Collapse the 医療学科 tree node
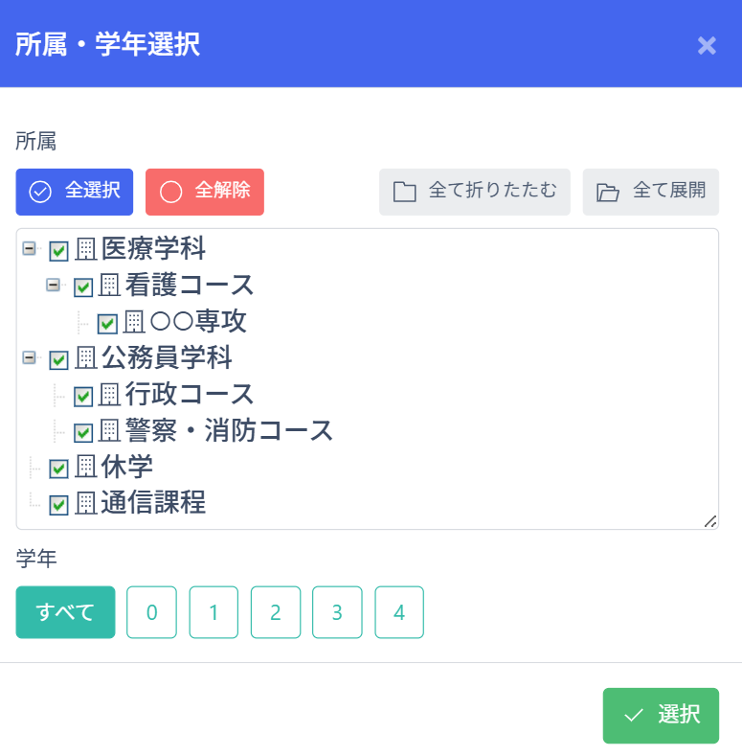Image resolution: width=742 pixels, height=756 pixels. click(30, 248)
